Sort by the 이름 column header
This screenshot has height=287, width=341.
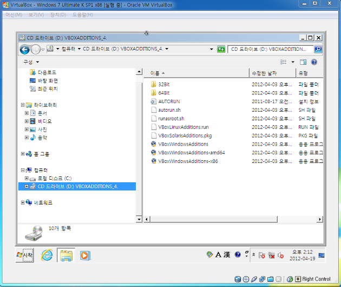[x=196, y=73]
